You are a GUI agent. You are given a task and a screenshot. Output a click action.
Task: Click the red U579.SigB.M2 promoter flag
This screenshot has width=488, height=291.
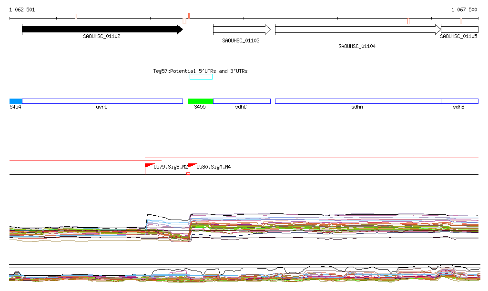(x=148, y=166)
